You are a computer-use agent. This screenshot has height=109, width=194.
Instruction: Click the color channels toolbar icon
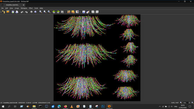(x=77, y=12)
